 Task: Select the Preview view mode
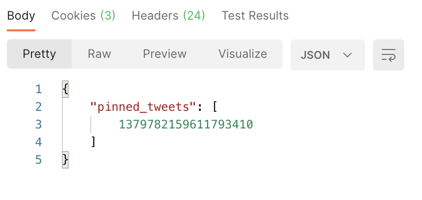pos(164,54)
